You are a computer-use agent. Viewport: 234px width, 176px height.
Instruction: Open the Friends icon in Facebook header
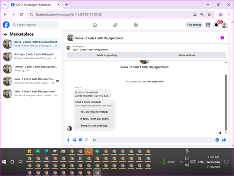[115, 25]
